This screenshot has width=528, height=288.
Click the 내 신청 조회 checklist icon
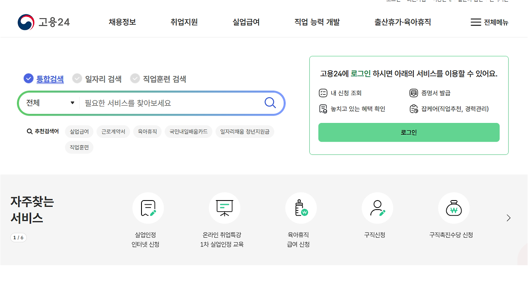pos(323,93)
